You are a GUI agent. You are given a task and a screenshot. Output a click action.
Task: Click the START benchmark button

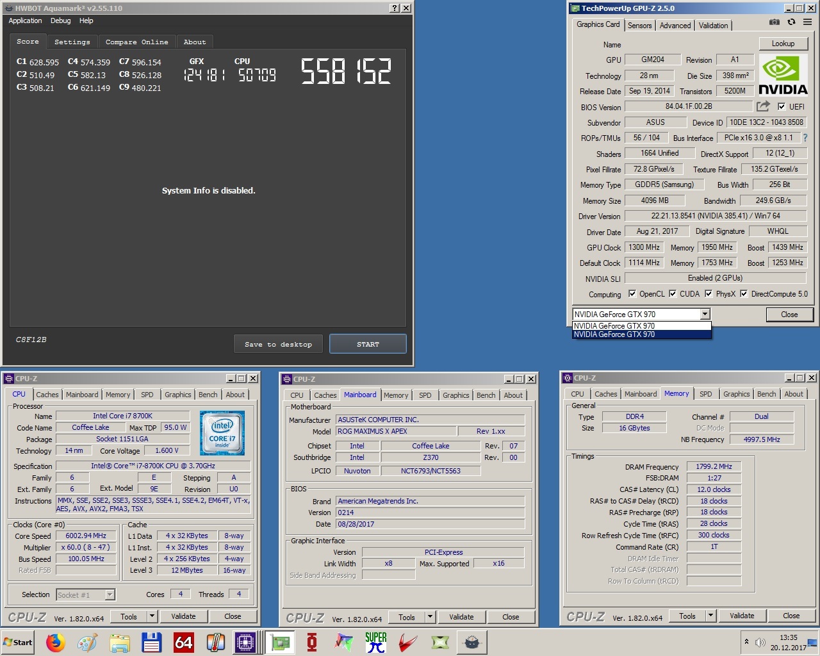pyautogui.click(x=368, y=344)
